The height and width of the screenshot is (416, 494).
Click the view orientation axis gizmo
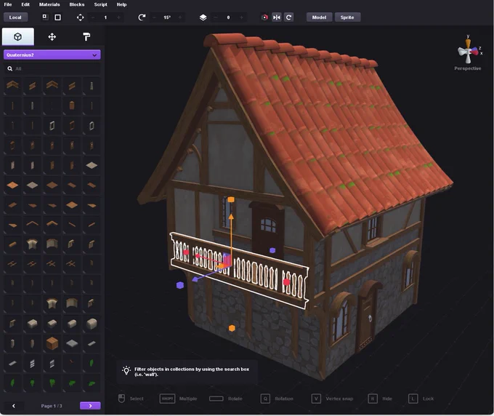[x=469, y=50]
